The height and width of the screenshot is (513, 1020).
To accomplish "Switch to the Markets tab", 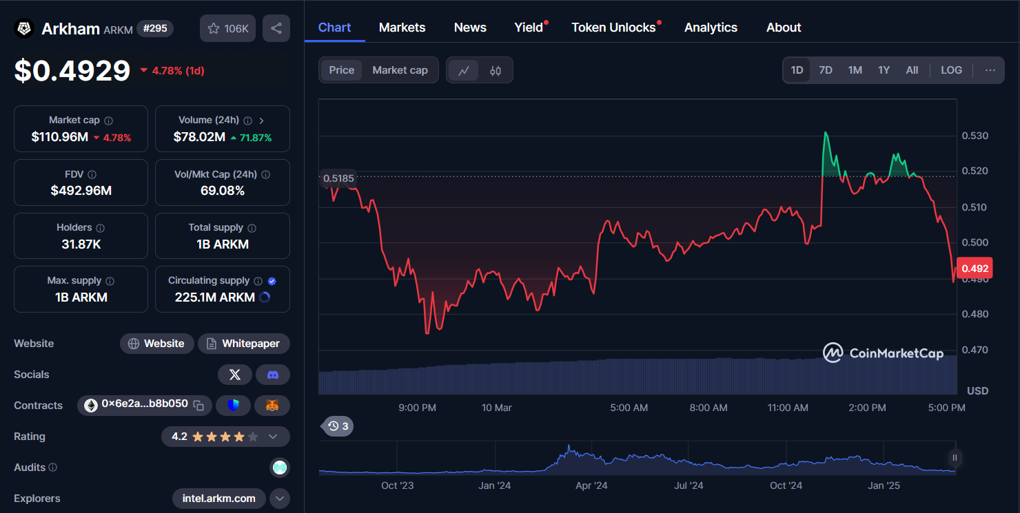I will tap(402, 27).
